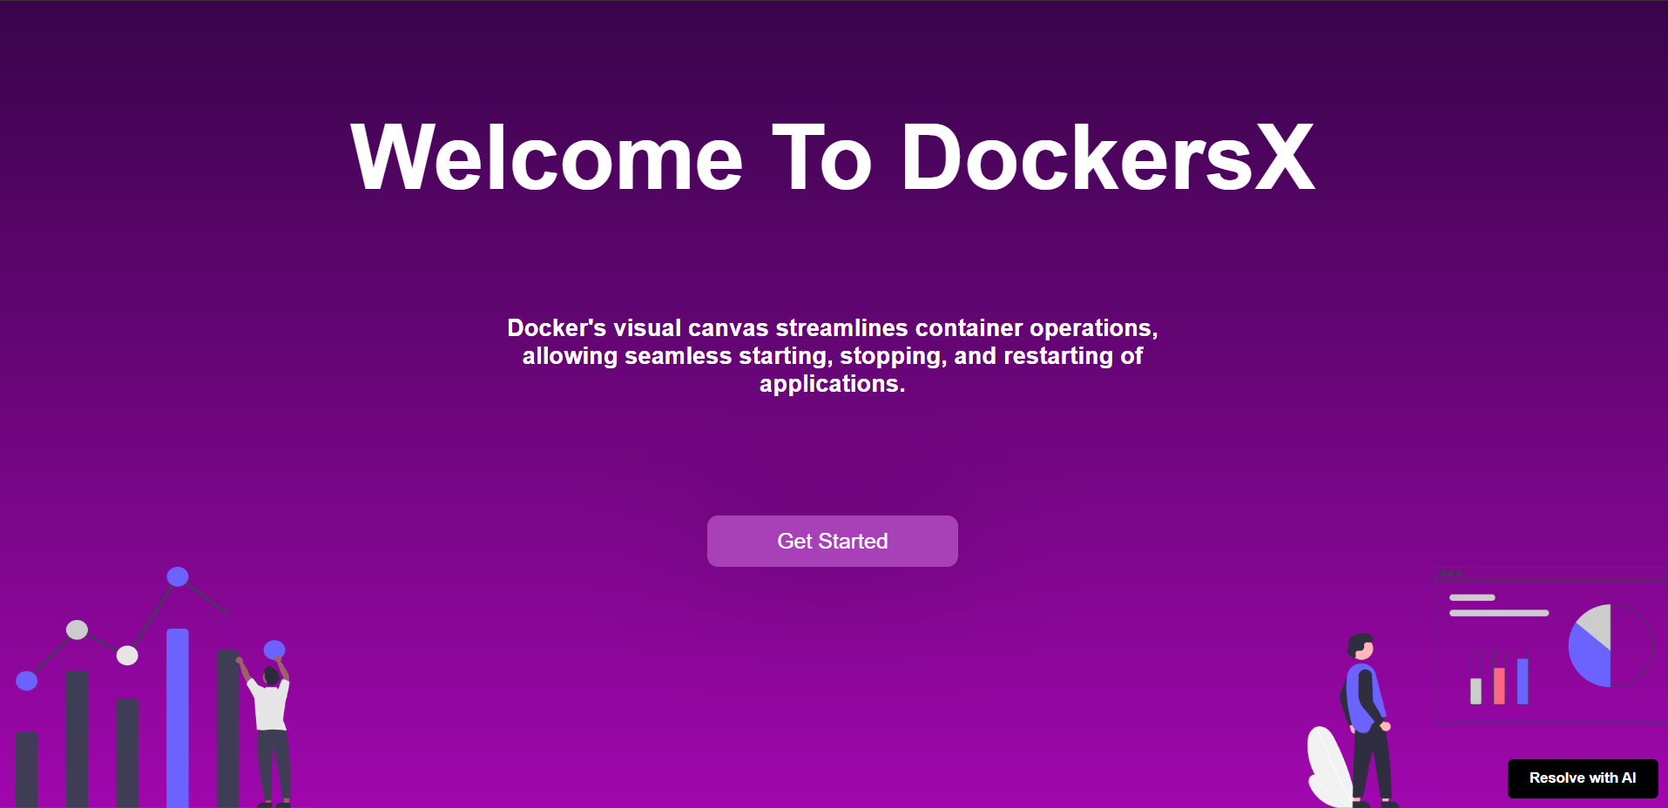Click the topmost purple dot on line graph

[178, 576]
